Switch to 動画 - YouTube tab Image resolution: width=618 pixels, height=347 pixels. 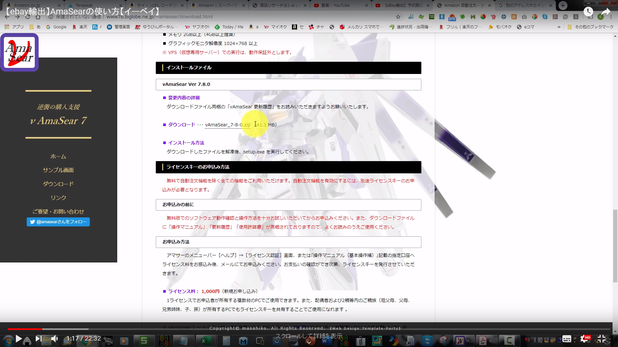pyautogui.click(x=341, y=5)
